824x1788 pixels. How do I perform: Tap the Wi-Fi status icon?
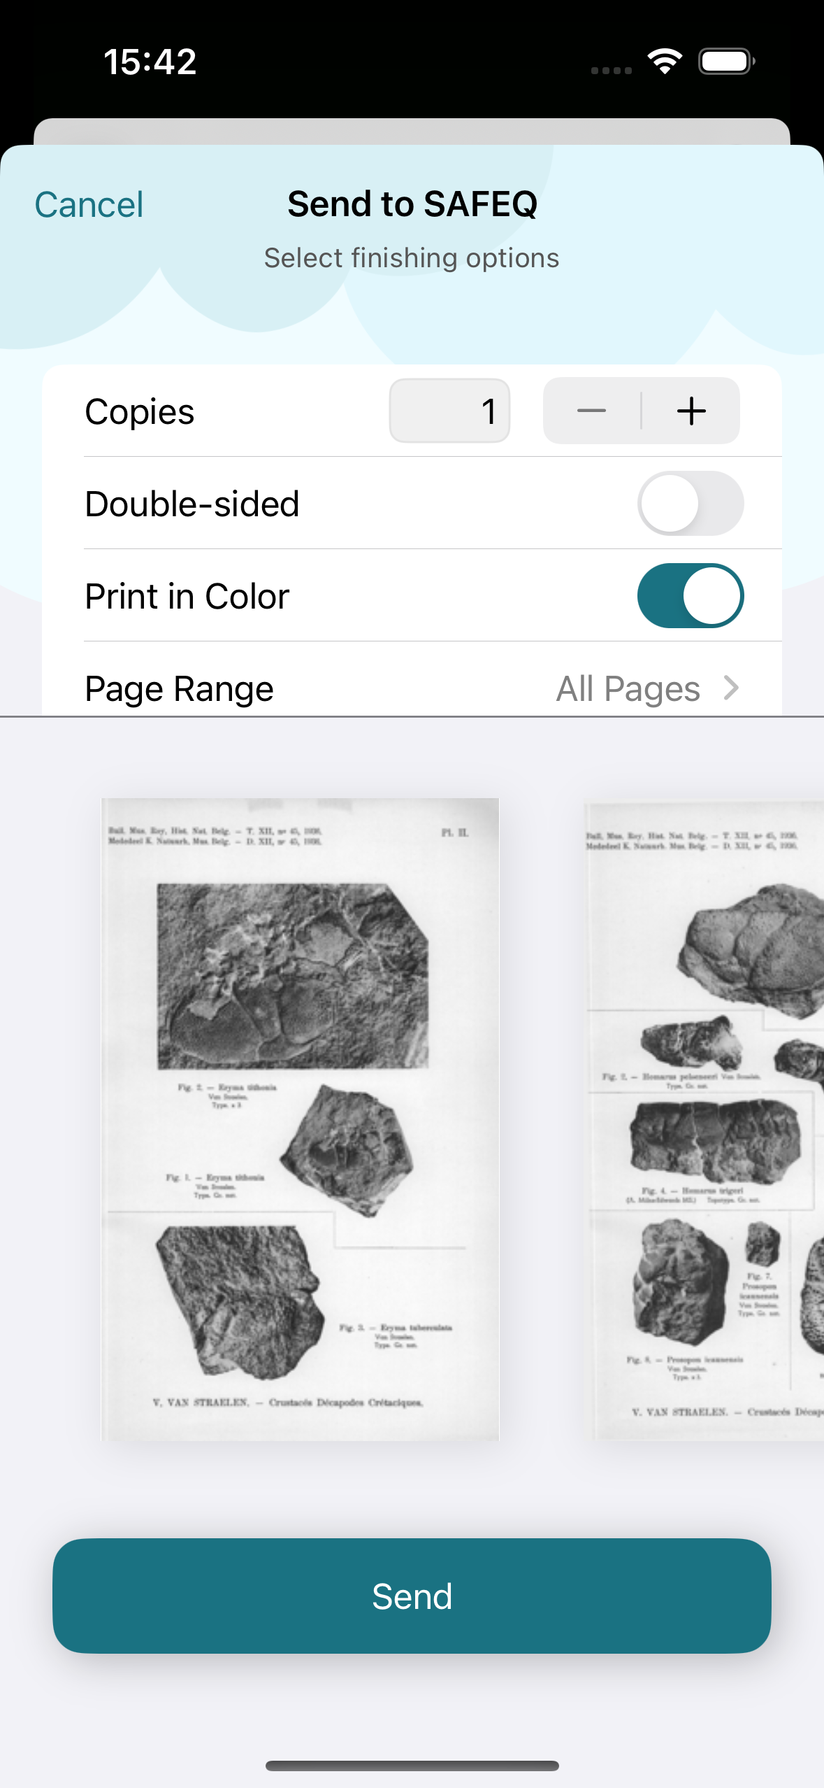coord(665,62)
